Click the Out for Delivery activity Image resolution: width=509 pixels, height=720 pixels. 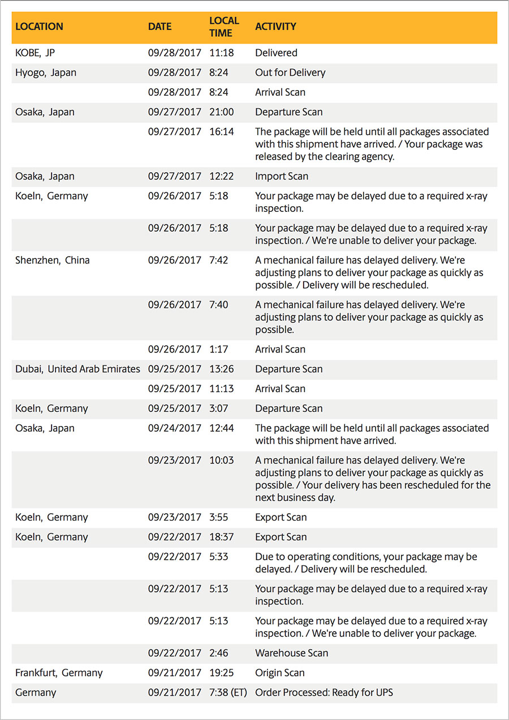(x=290, y=73)
